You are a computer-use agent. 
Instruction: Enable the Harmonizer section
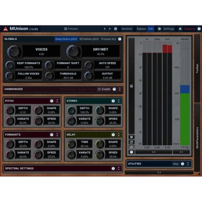[x=104, y=89]
